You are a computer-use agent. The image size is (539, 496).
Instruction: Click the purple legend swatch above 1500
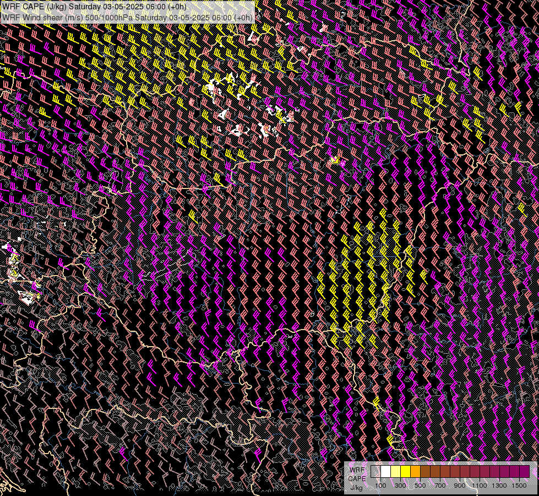(524, 471)
